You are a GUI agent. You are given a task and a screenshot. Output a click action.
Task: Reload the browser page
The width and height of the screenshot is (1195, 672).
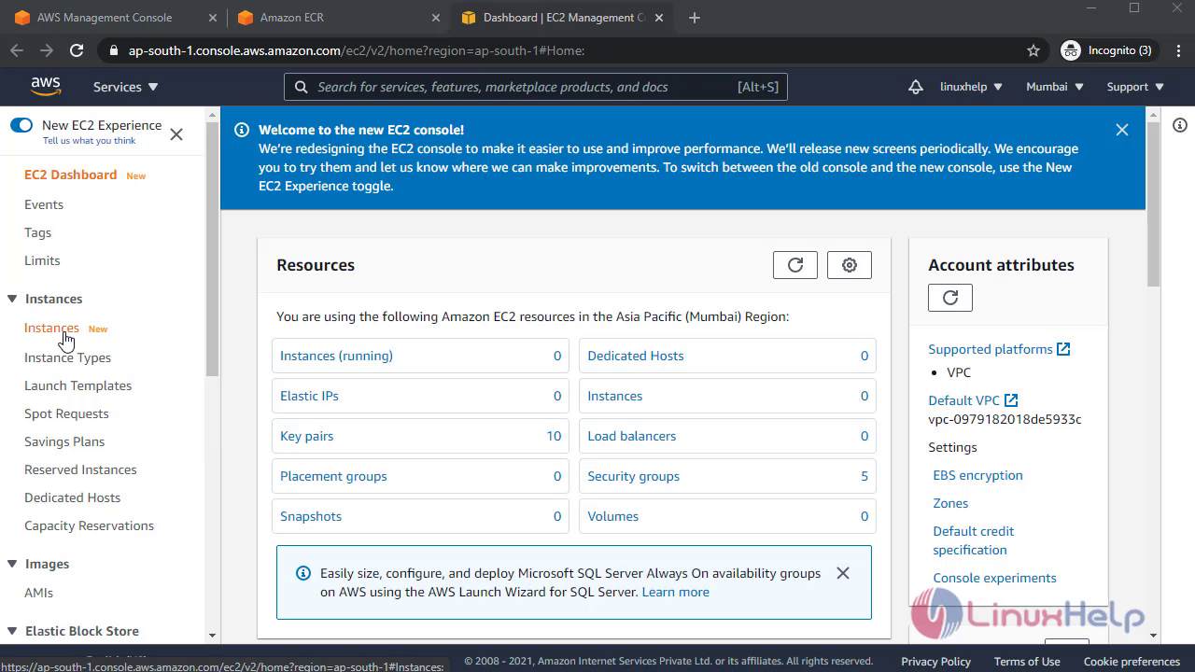(x=77, y=50)
